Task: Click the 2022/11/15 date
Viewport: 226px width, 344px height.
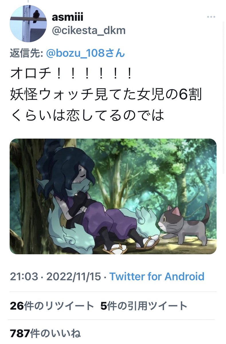Action: (x=74, y=277)
